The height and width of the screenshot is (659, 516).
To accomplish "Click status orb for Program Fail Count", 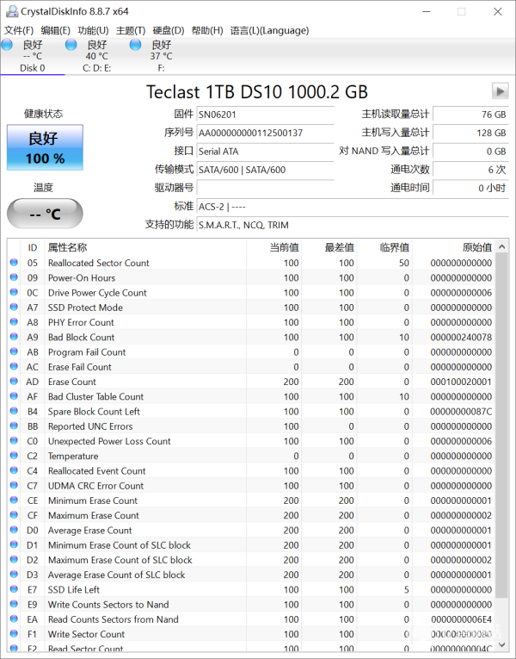I will (14, 351).
